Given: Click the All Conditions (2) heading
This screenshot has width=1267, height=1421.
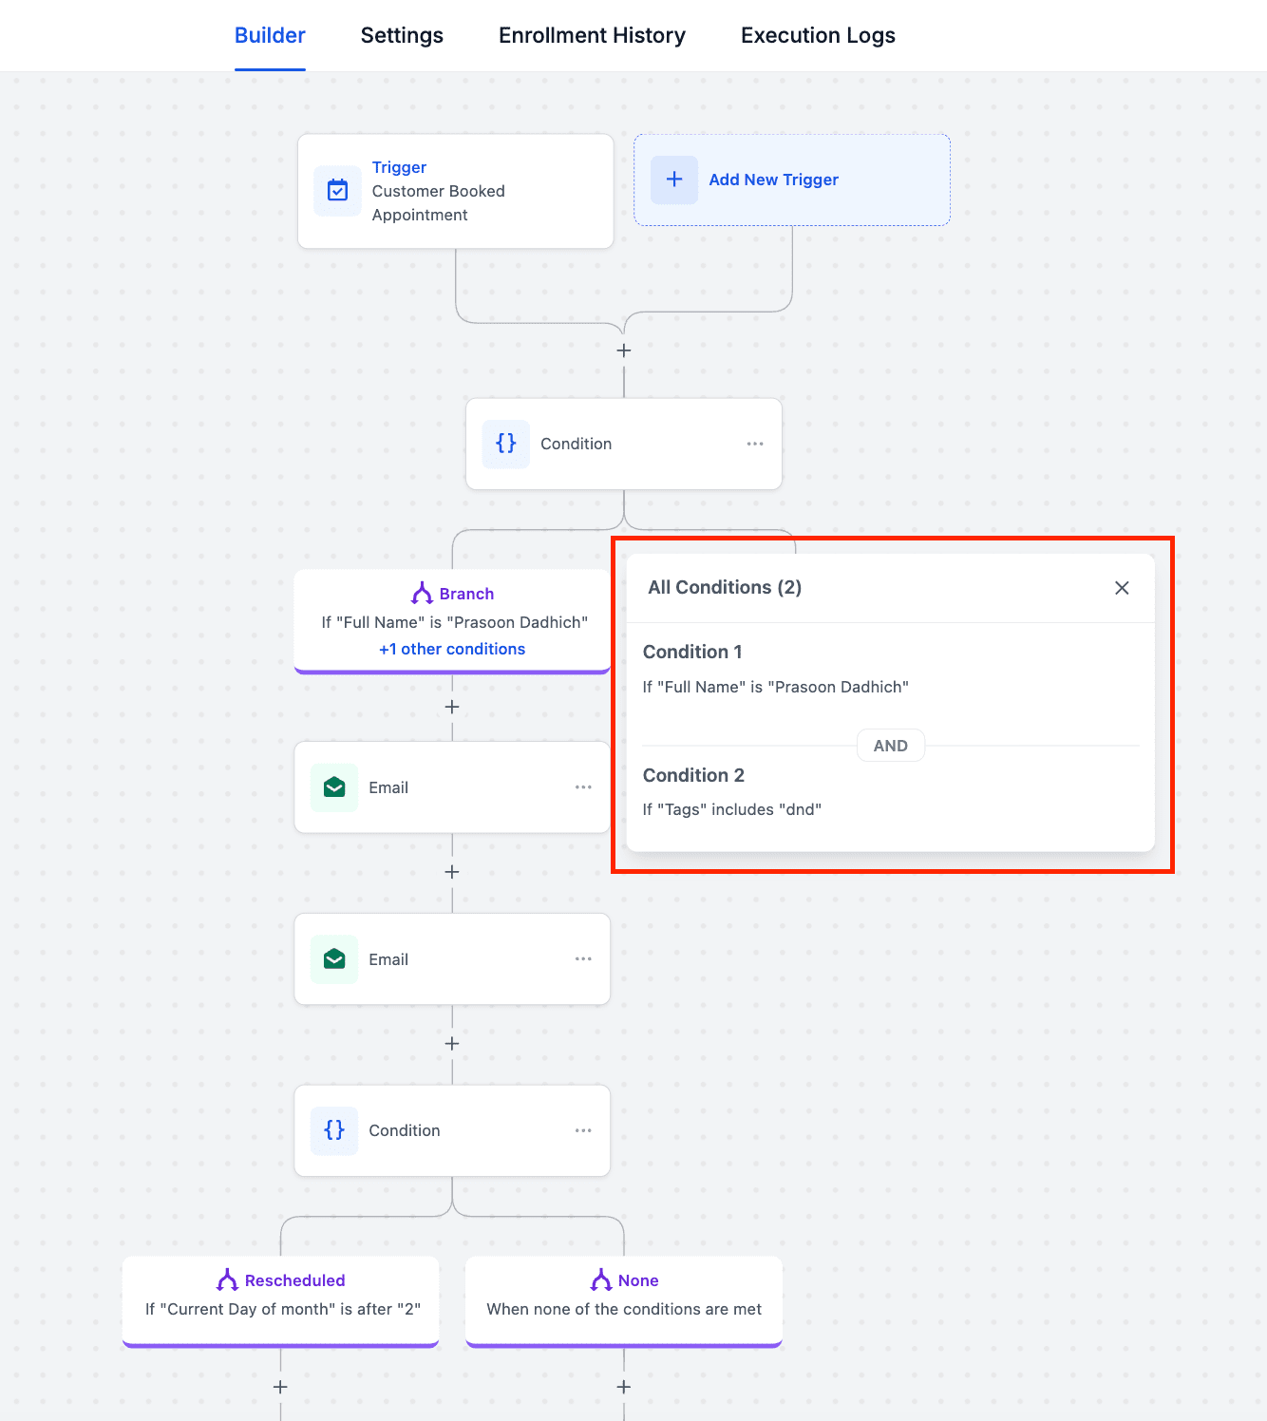Looking at the screenshot, I should [725, 587].
